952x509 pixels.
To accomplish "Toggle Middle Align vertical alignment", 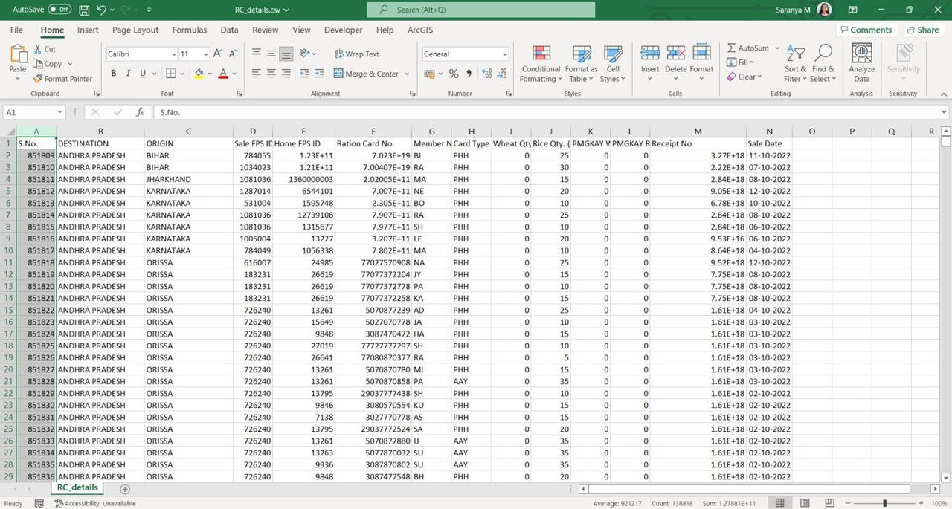I will (x=271, y=54).
